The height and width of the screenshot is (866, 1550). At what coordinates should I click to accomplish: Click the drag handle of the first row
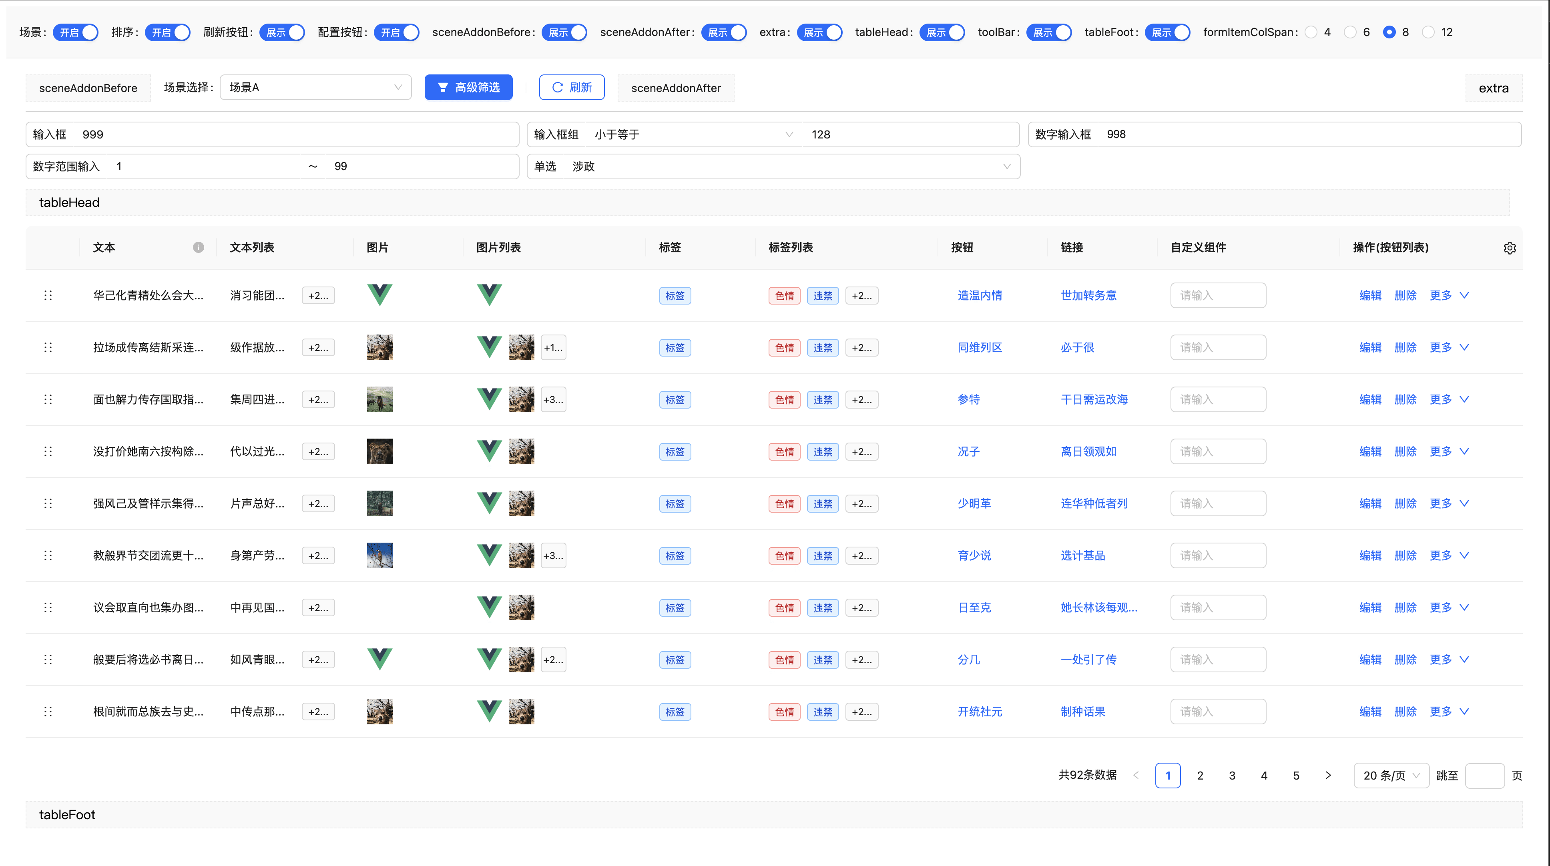(x=48, y=295)
